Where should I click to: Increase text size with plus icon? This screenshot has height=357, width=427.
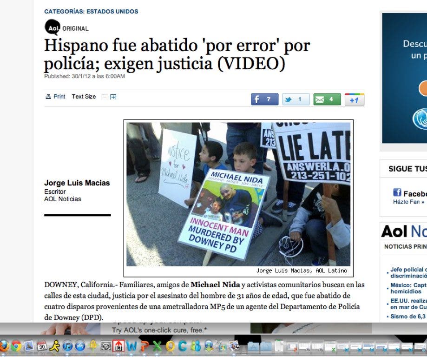pos(113,97)
